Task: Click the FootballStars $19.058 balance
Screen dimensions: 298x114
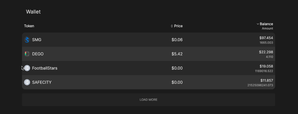Action: pyautogui.click(x=266, y=66)
